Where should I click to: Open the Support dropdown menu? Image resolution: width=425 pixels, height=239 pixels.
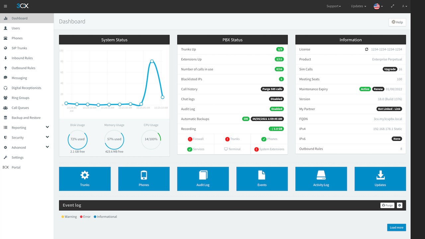point(333,6)
